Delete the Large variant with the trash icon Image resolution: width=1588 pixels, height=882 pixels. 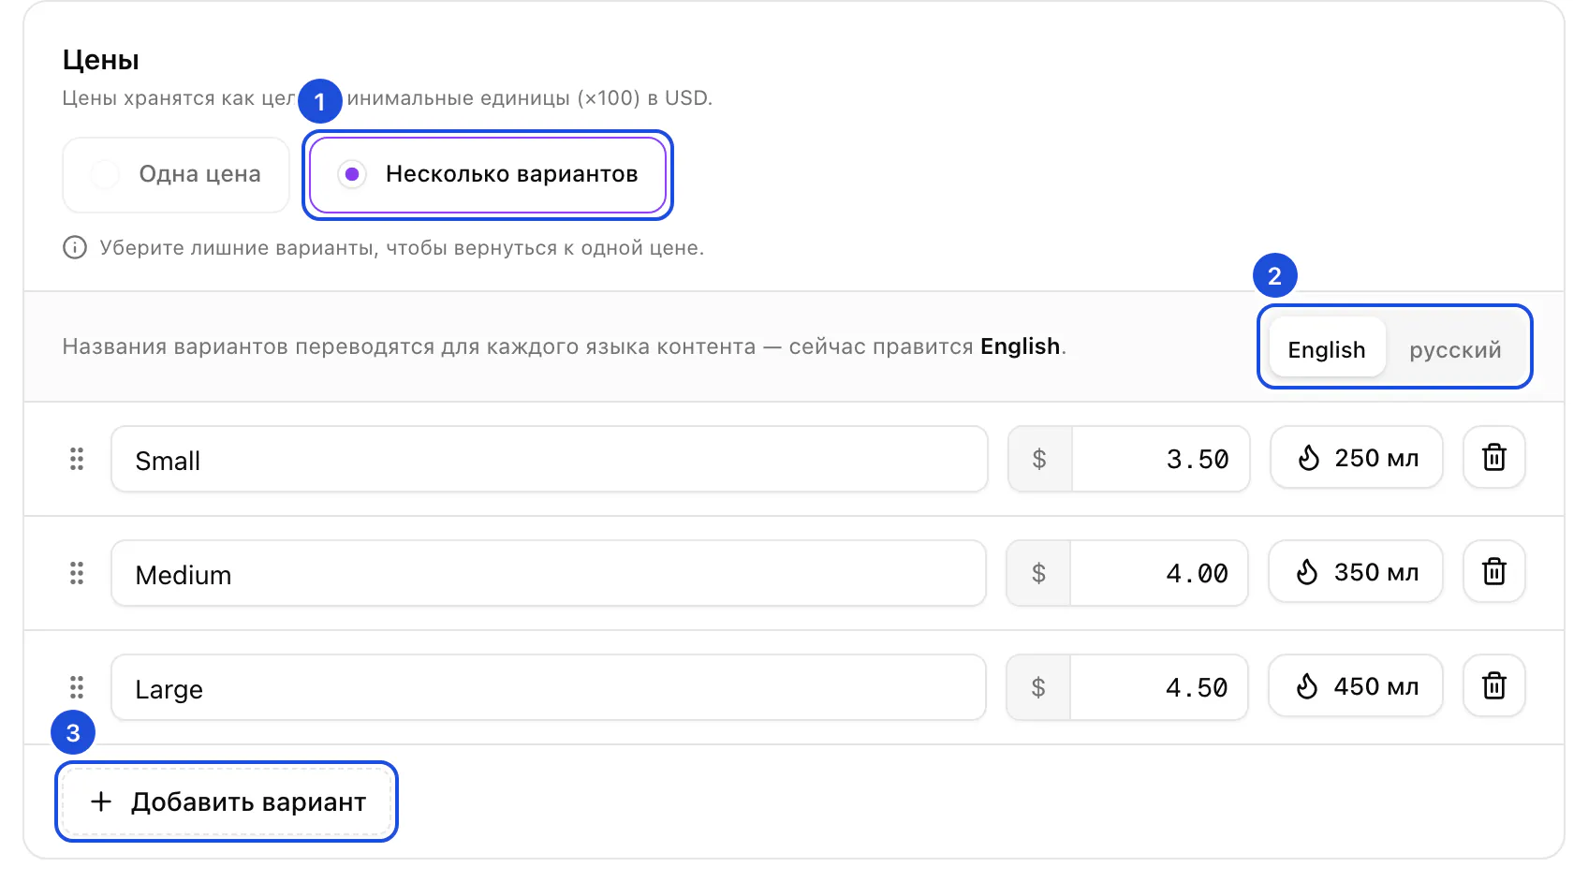1494,686
